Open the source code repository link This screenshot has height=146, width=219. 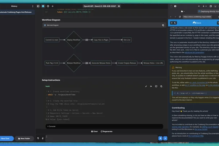tap(181, 127)
